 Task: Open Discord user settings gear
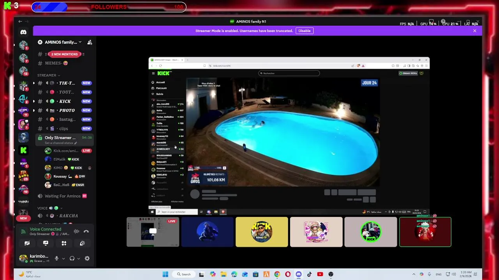[87, 258]
